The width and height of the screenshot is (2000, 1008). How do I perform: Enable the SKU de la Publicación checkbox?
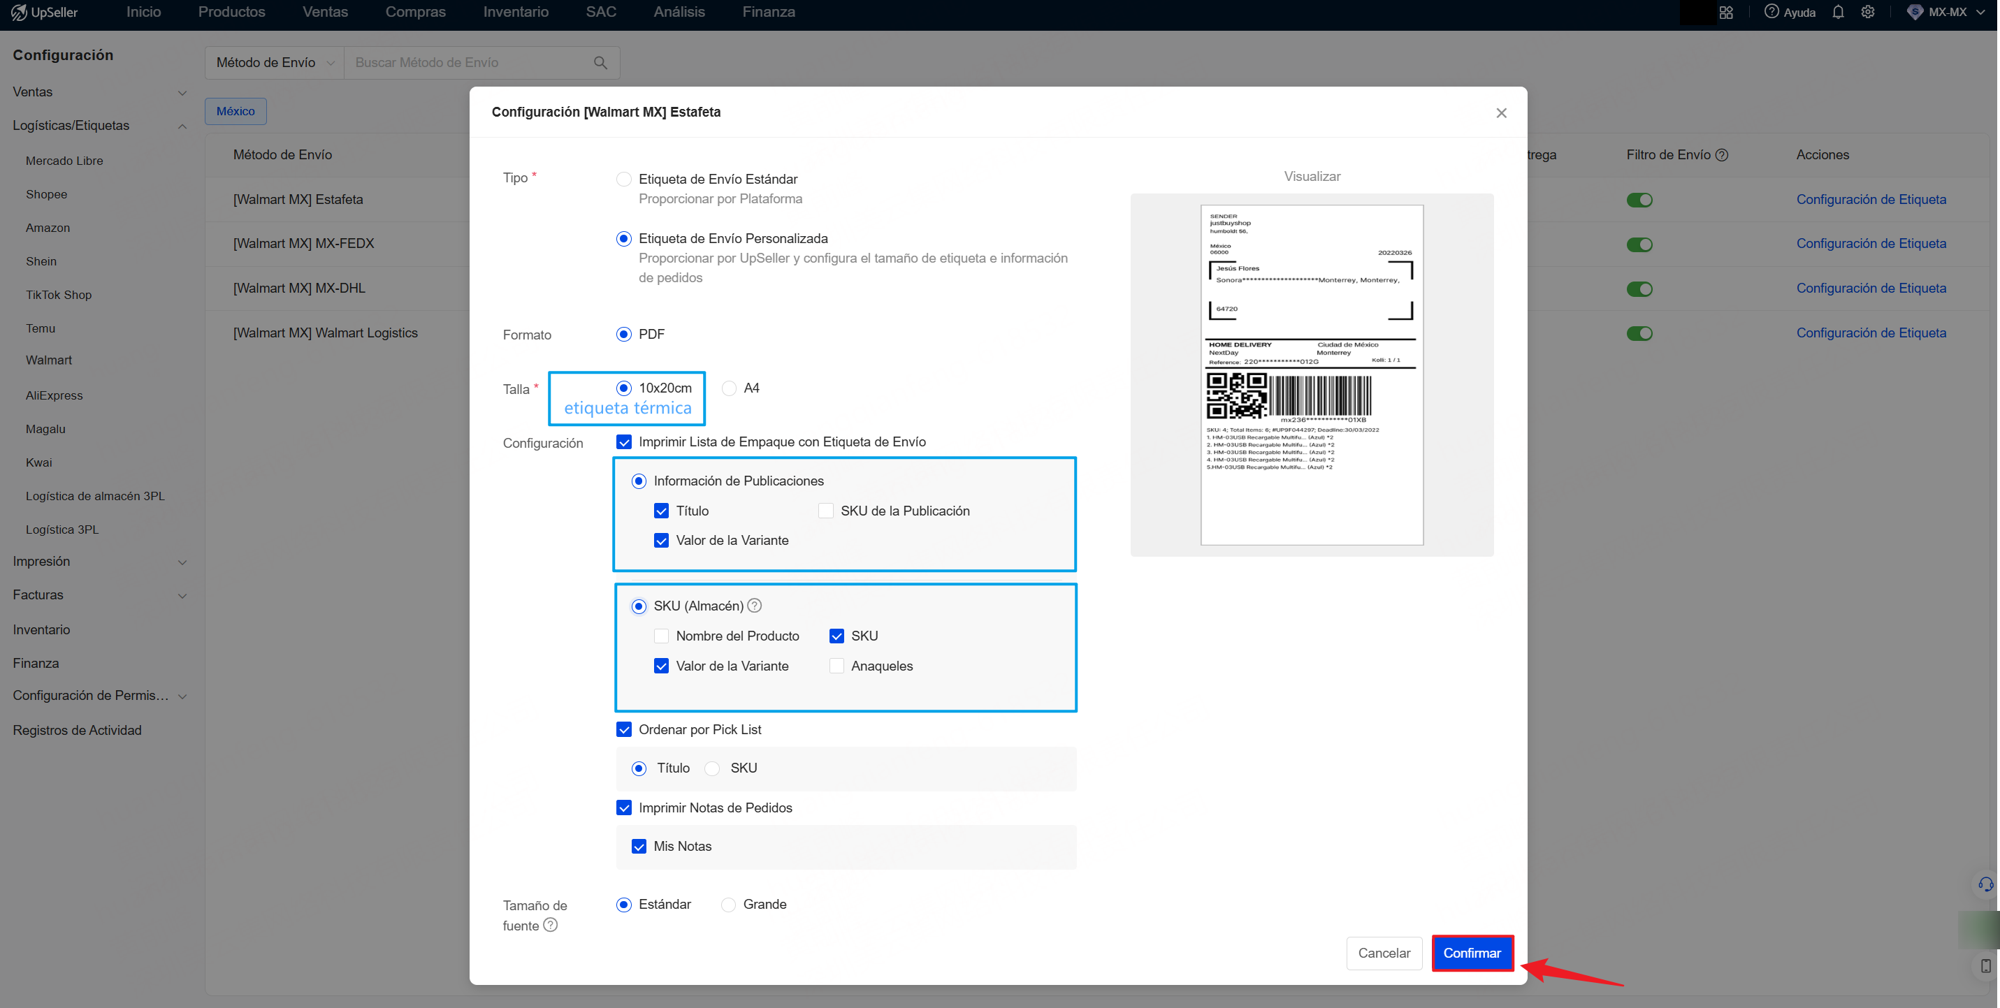coord(825,510)
